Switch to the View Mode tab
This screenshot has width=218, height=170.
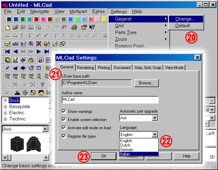[174, 68]
